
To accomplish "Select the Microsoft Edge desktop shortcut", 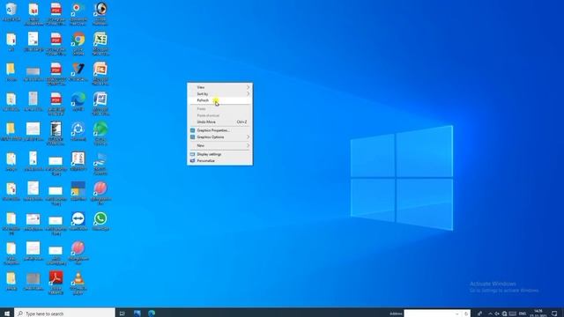I will click(x=78, y=102).
